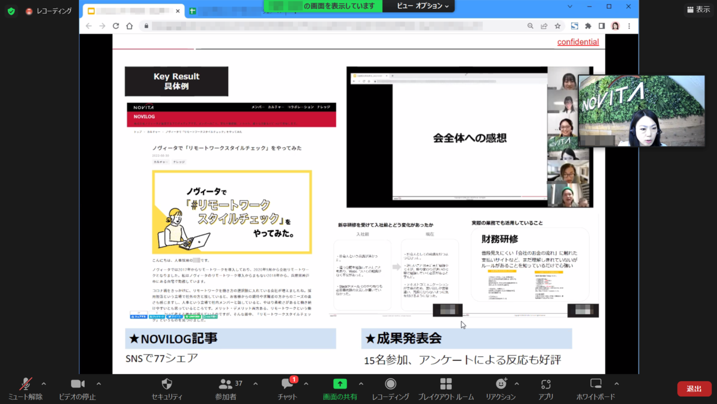Click text 新卒研修を受けて入社前とどう変化があったか
The image size is (717, 404).
pyautogui.click(x=385, y=225)
